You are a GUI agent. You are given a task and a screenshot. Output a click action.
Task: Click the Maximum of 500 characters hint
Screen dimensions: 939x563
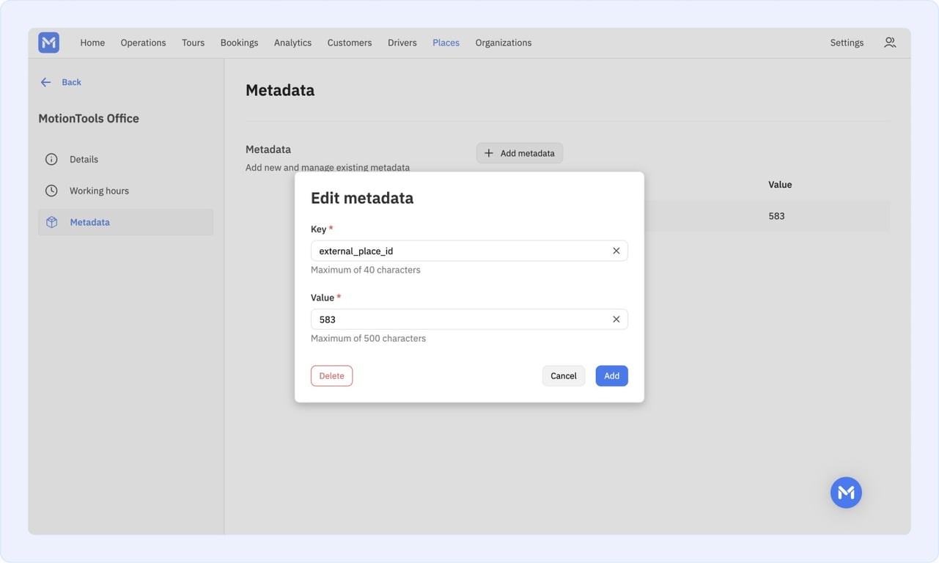click(x=368, y=339)
